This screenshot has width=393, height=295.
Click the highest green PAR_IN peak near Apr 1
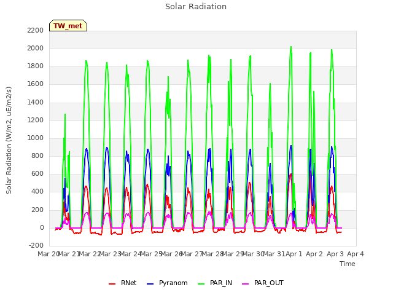pyautogui.click(x=291, y=47)
